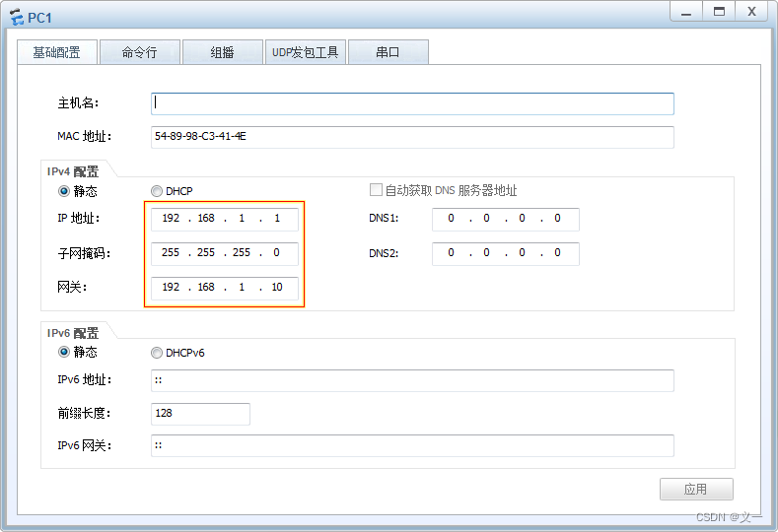This screenshot has width=778, height=532.
Task: Minimize the PC1 window
Action: point(686,12)
